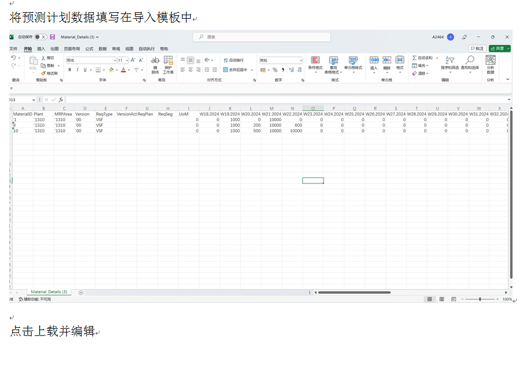
Task: Expand the AutoSum (自动求和) dropdown arrow
Action: 436,58
